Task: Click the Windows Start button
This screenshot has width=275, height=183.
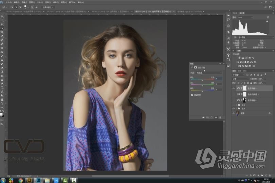Action: click(x=3, y=180)
